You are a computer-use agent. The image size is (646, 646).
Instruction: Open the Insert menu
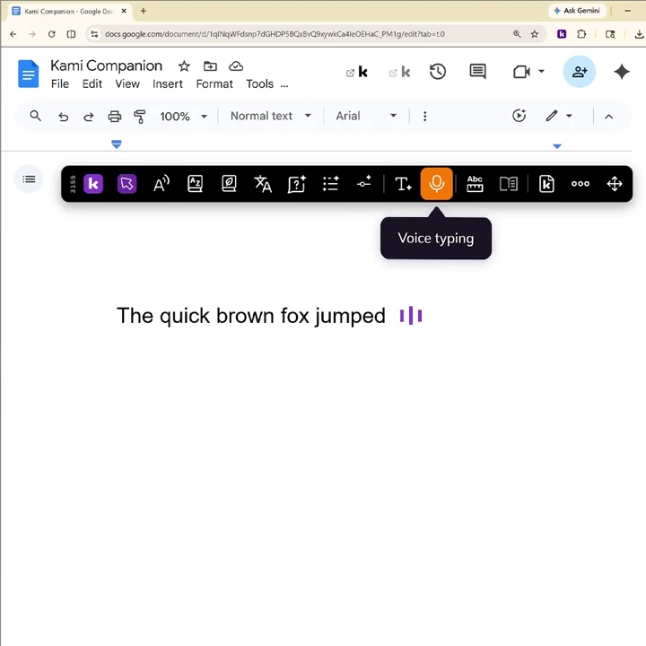(x=167, y=83)
